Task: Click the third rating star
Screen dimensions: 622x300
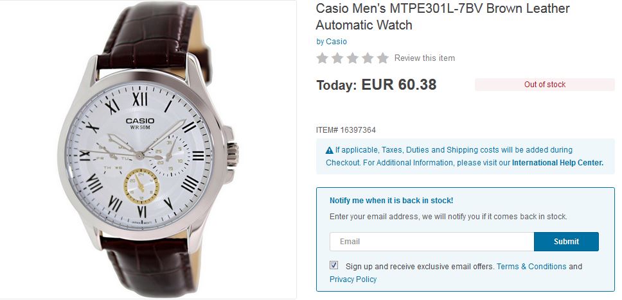Action: [353, 58]
